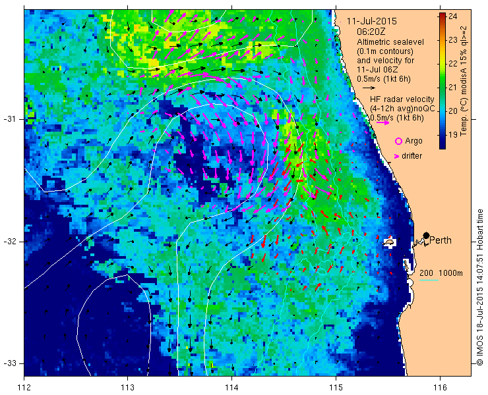Screen dimensions: 488x395
Task: Click the longitude '116' axis label
Action: coord(440,388)
